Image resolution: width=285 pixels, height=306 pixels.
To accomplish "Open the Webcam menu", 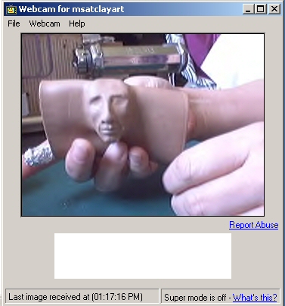I will click(x=45, y=23).
